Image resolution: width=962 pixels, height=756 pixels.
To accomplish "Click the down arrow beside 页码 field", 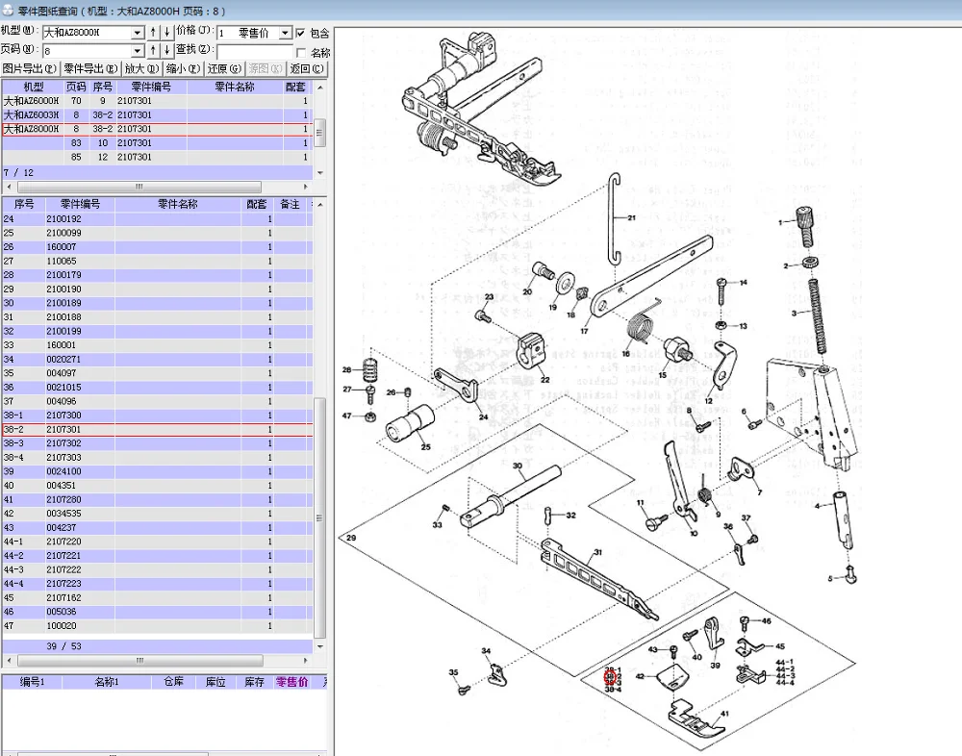I will pyautogui.click(x=165, y=50).
